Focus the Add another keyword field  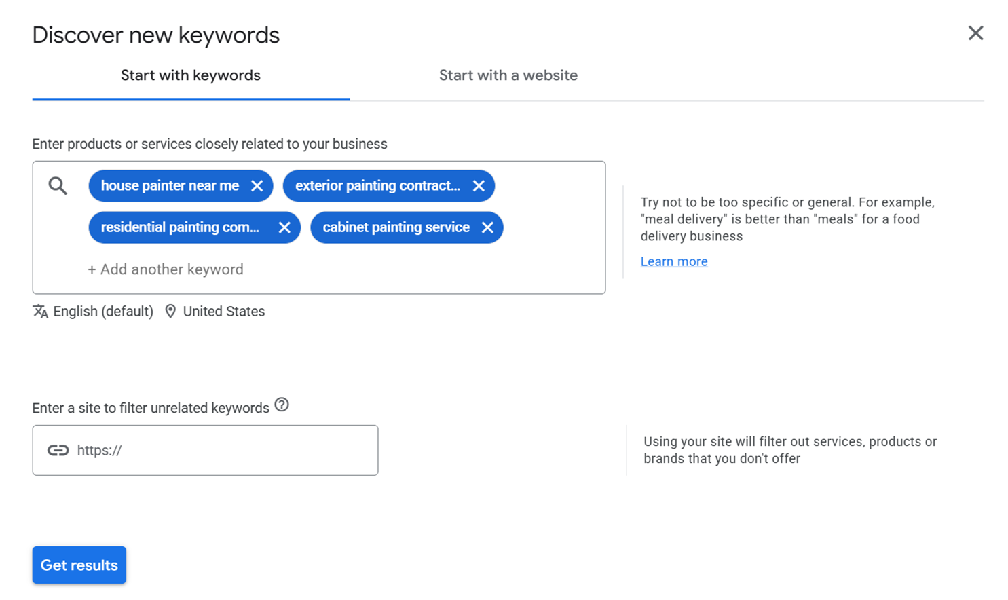click(x=166, y=269)
